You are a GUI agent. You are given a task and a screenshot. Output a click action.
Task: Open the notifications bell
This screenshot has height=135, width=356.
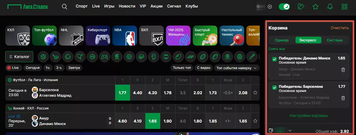tap(330, 7)
